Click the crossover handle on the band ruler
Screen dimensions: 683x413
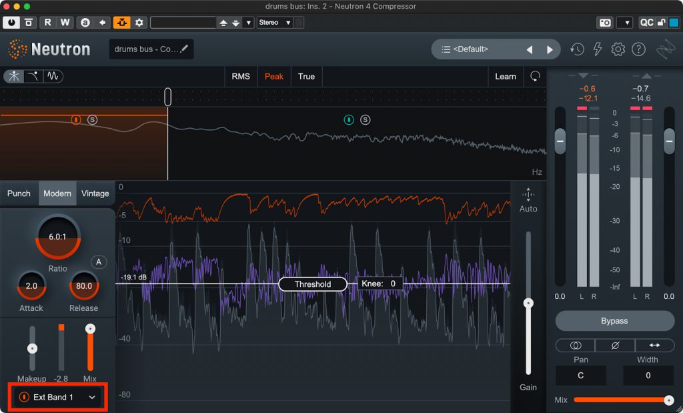click(x=167, y=97)
